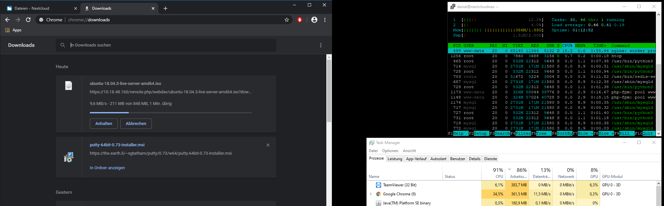Open the Chrome profile avatar icon
The image size is (664, 206).
(x=314, y=20)
